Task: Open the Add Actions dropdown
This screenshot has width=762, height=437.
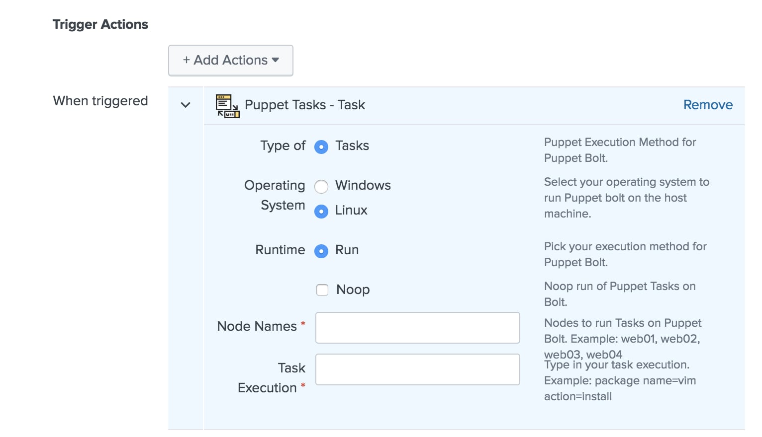Action: tap(231, 61)
